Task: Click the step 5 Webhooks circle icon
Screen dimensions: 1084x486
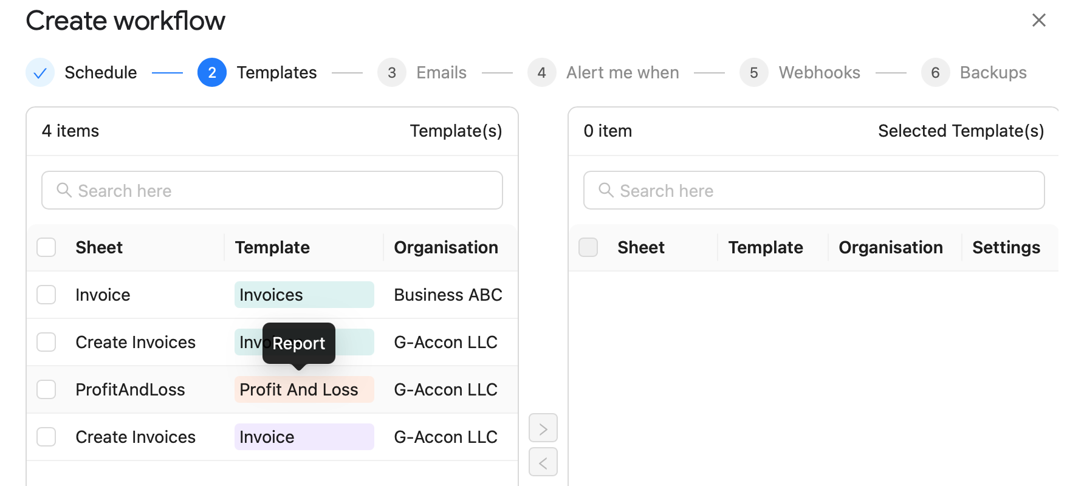Action: [753, 73]
